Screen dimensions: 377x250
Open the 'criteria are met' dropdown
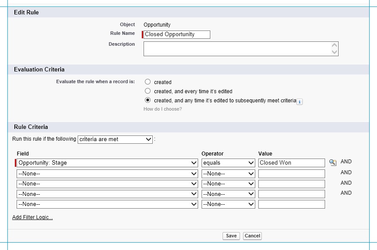tap(115, 139)
